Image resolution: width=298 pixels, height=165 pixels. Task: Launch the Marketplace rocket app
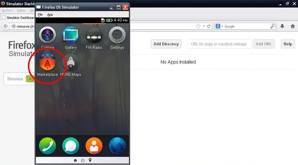[x=47, y=62]
